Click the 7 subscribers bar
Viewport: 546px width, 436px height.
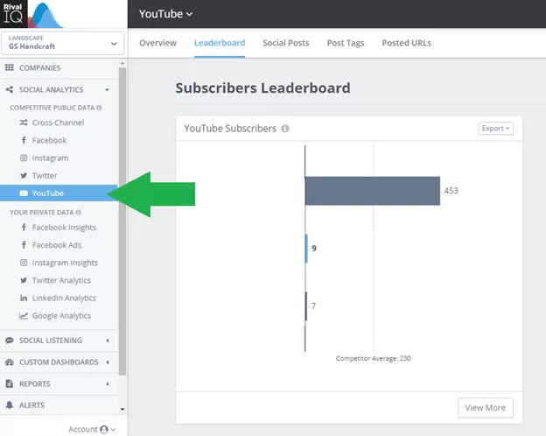(x=306, y=306)
